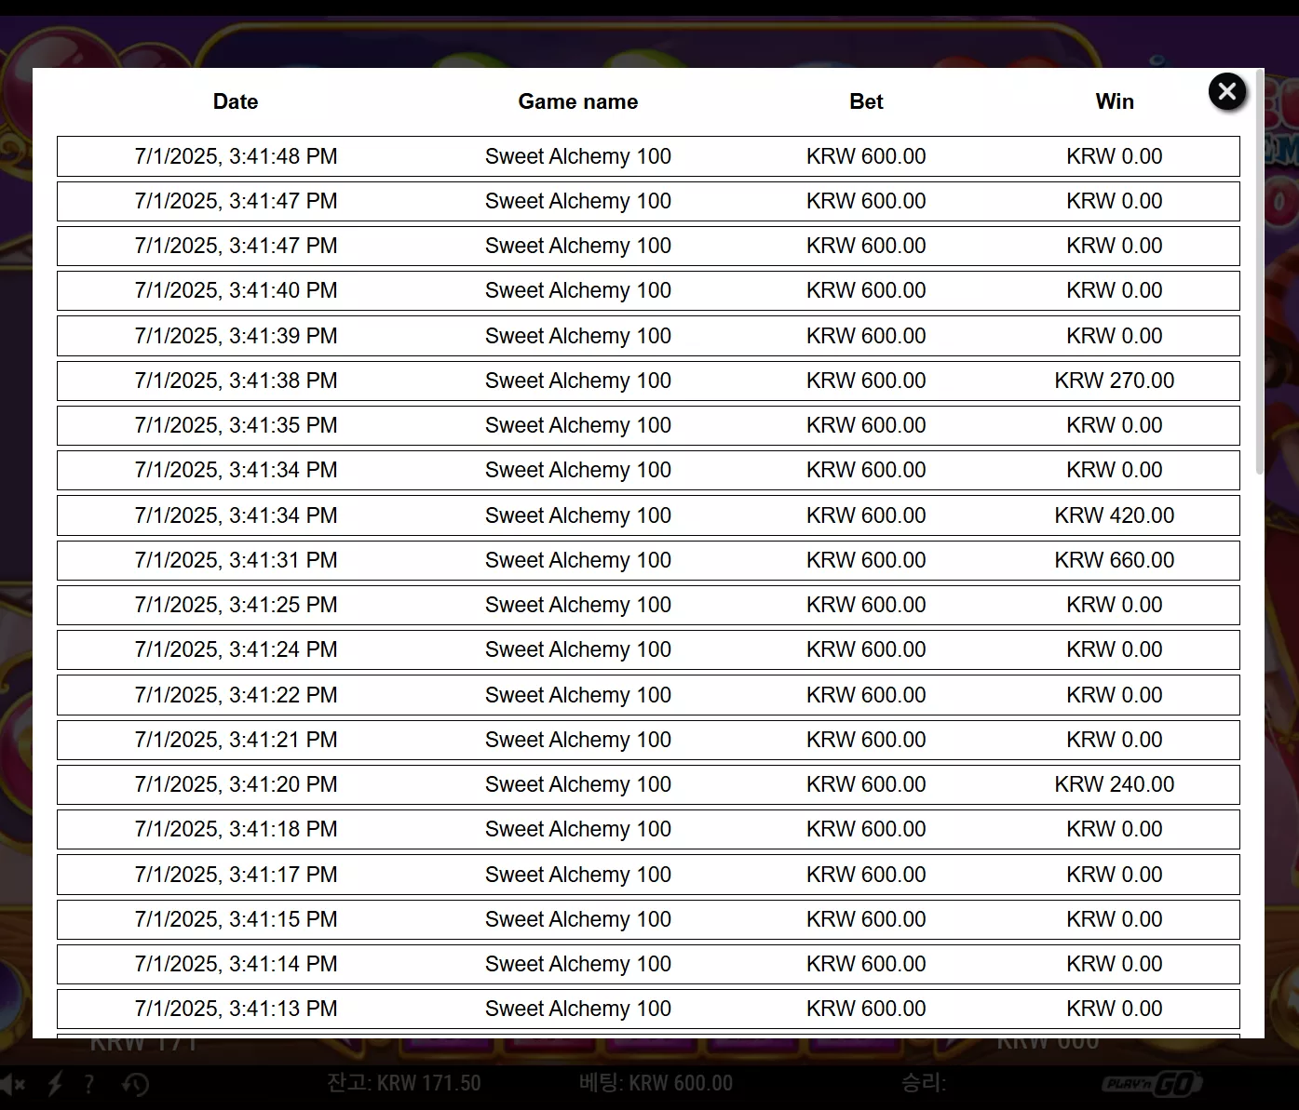Click the Win column header
This screenshot has width=1299, height=1110.
click(x=1115, y=101)
